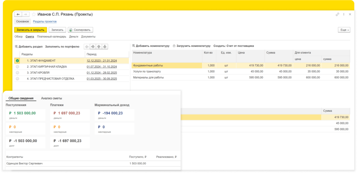Open the Разделы проектов link

pos(45,22)
